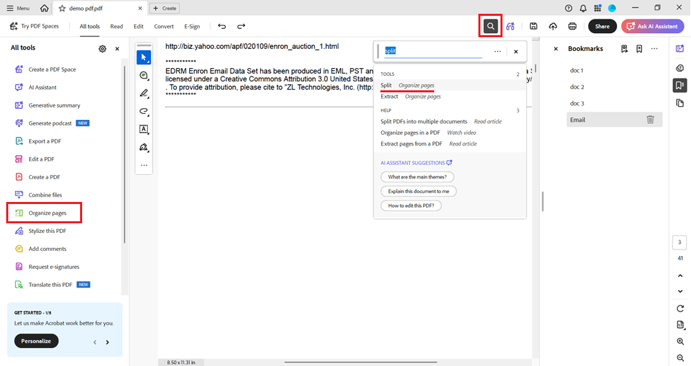
Task: Choose the freehand draw loop tool
Action: coord(144,111)
